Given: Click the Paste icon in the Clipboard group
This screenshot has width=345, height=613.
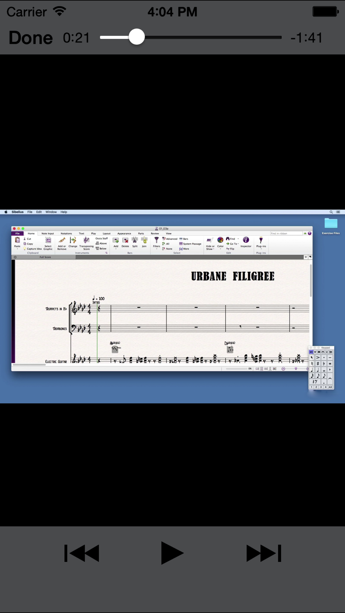Looking at the screenshot, I should click(x=17, y=240).
